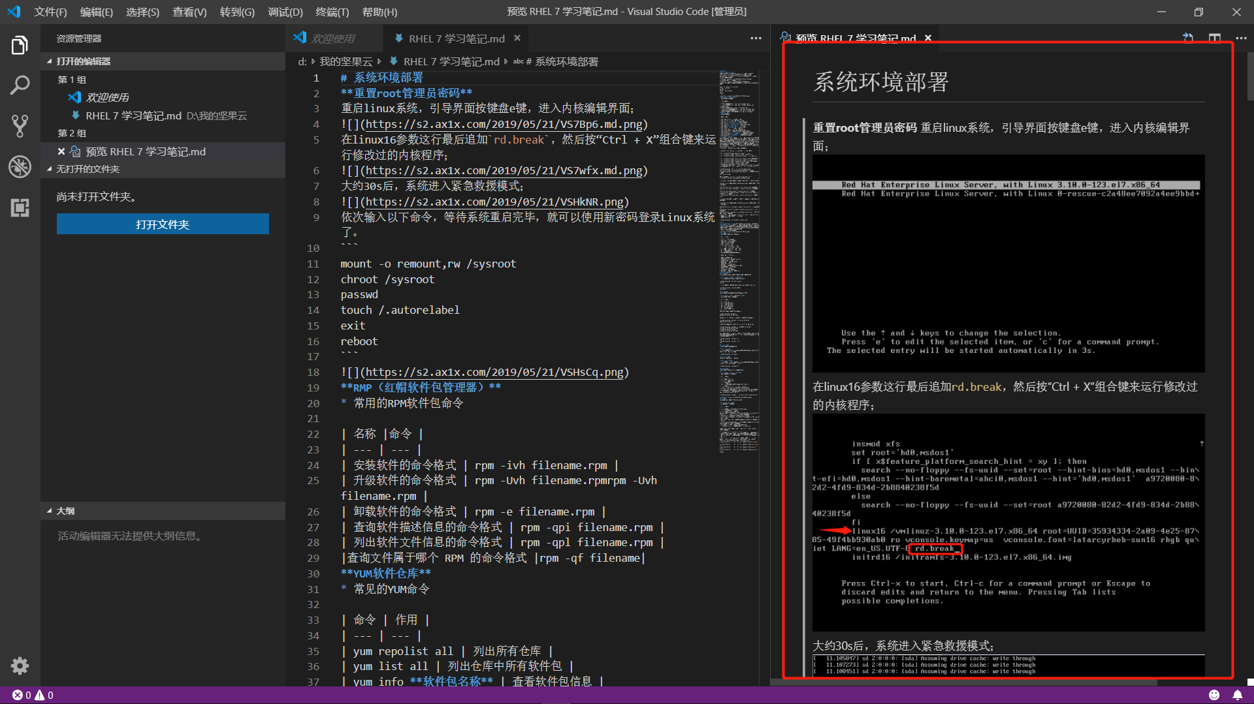
Task: Open the Manage gear menu
Action: pyautogui.click(x=20, y=666)
